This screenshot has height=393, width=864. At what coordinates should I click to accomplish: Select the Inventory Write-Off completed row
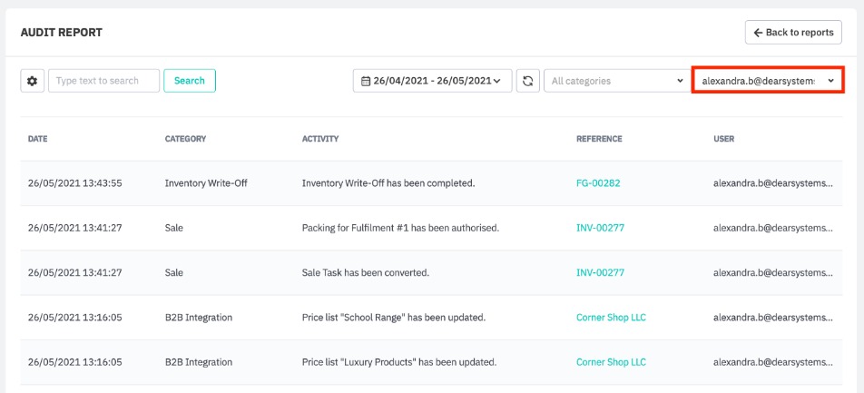(388, 183)
